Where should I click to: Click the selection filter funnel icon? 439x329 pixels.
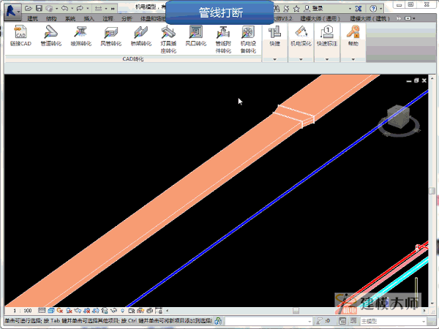320,321
